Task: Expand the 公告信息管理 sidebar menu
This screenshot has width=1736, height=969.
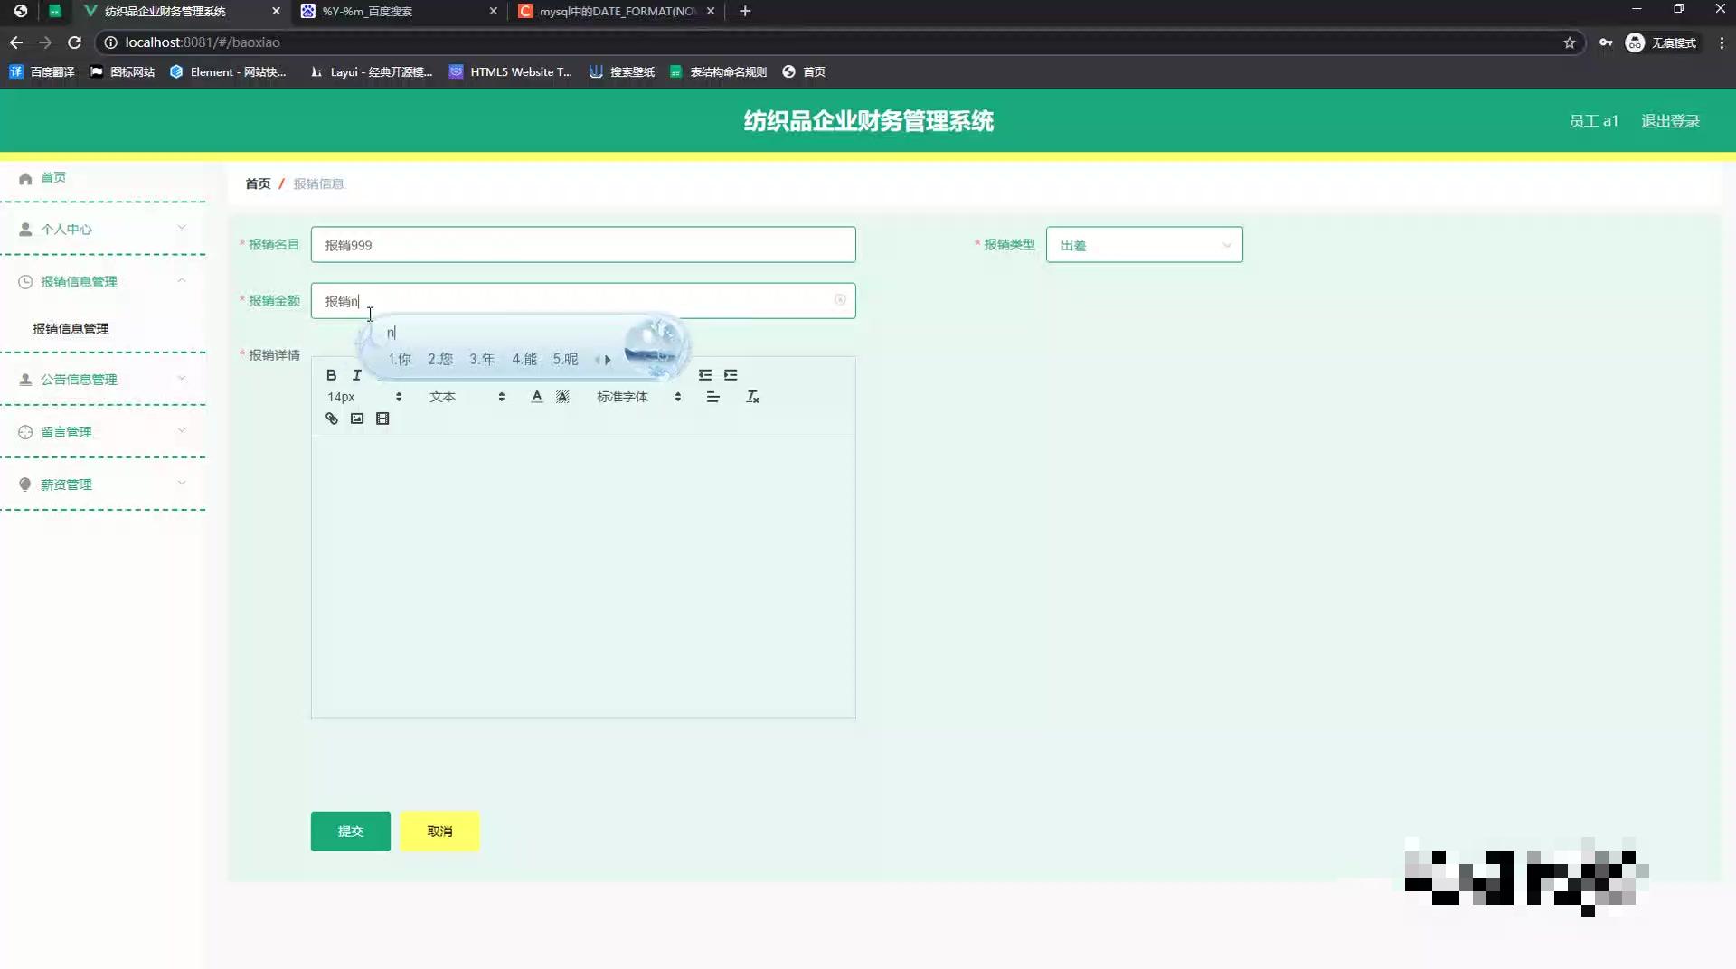Action: [x=182, y=379]
